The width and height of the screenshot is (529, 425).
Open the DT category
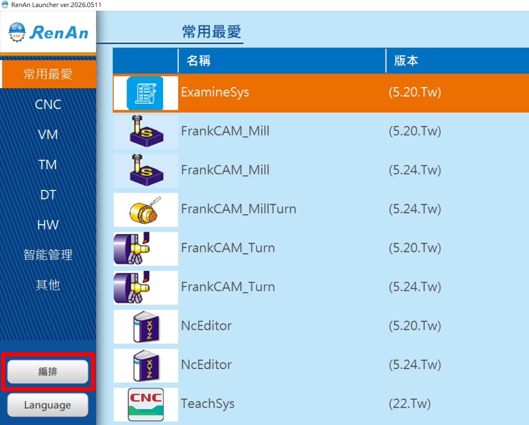click(x=48, y=195)
